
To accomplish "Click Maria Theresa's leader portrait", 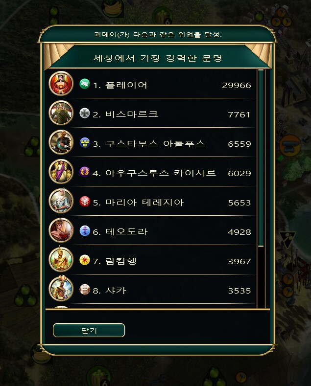I will [x=61, y=201].
